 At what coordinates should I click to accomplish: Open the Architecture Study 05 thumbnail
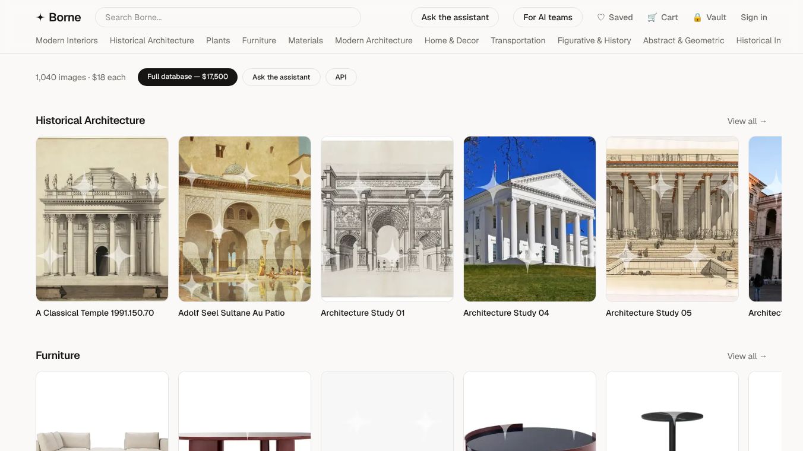[x=672, y=219]
